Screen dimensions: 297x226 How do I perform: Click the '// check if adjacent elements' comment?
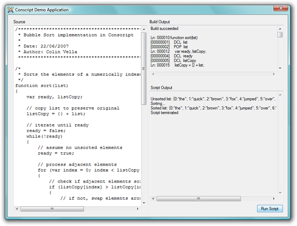tap(95, 181)
